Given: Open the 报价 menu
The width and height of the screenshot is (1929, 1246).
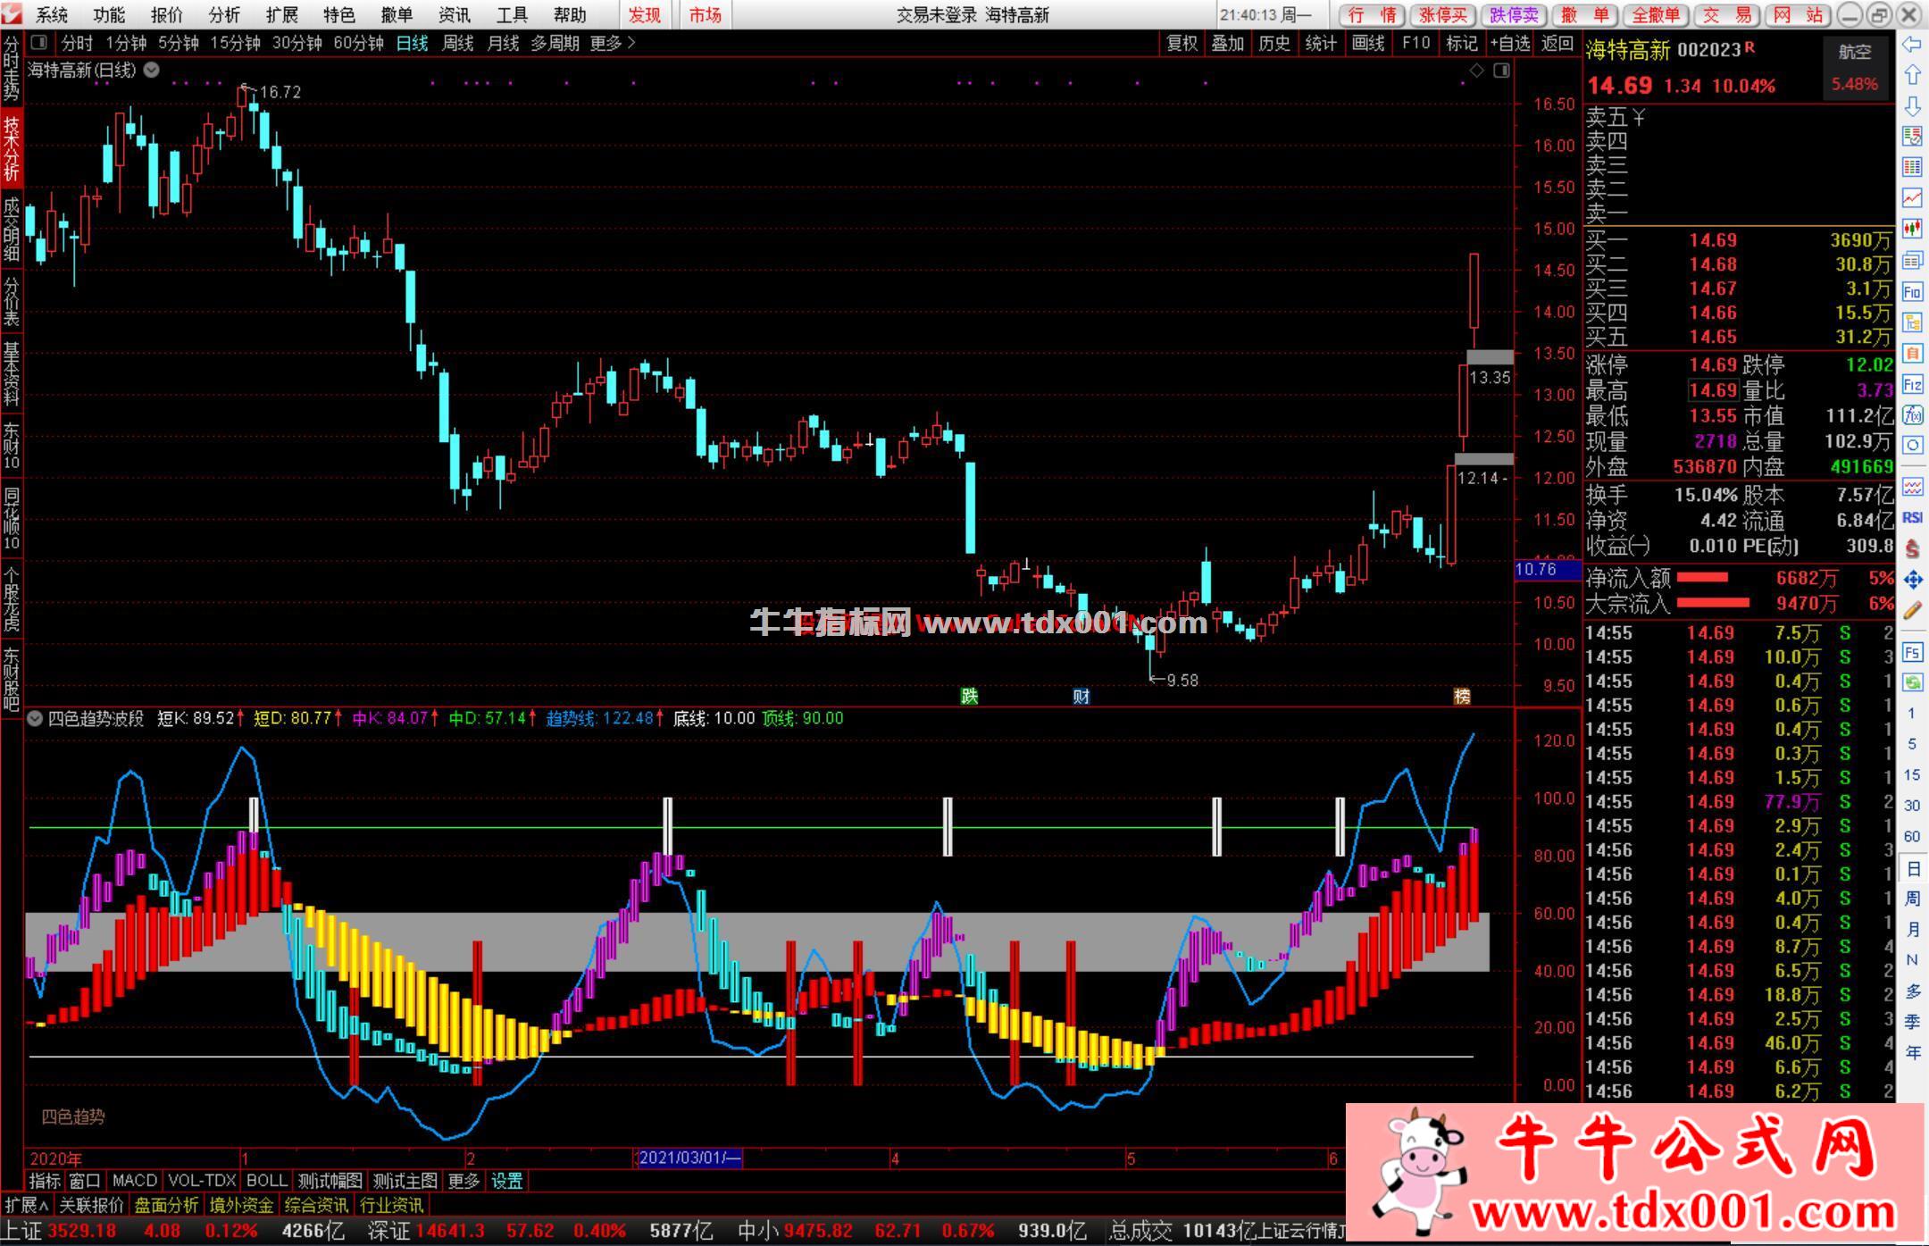Looking at the screenshot, I should [167, 15].
